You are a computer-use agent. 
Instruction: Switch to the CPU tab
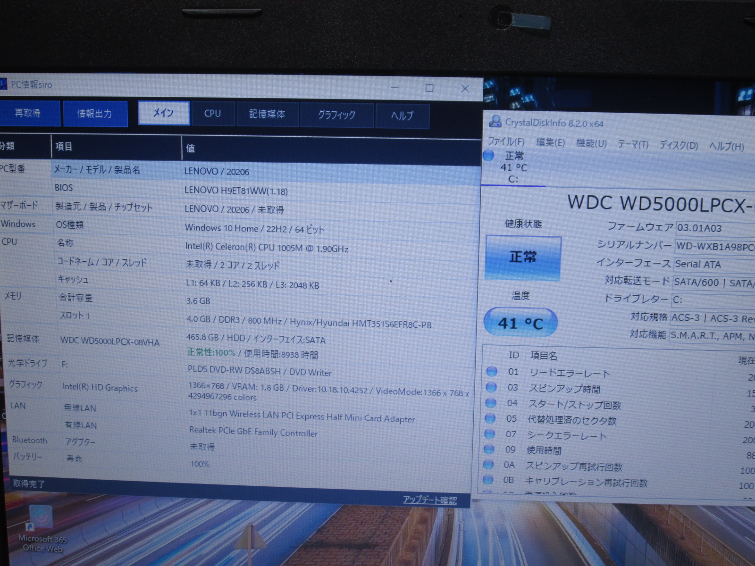213,114
